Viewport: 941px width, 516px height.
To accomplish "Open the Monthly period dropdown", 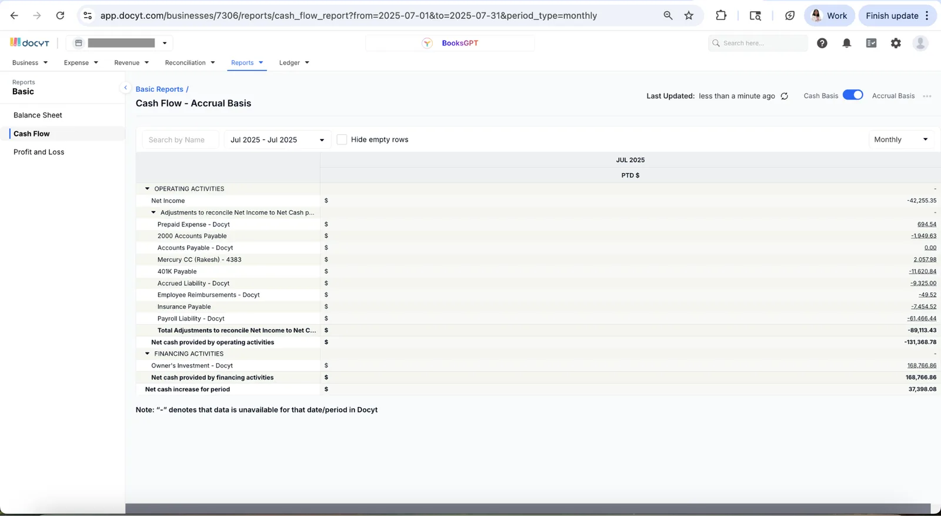I will pos(901,139).
